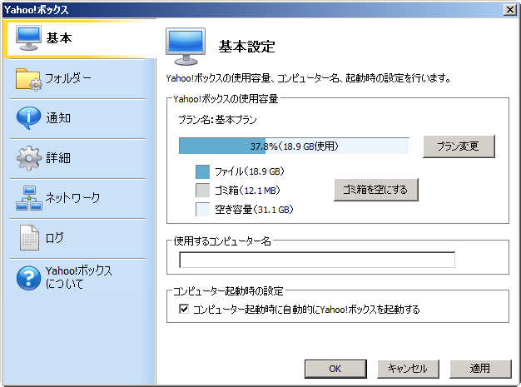Click the blue ファイル color swatch
This screenshot has height=387, width=521.
point(203,171)
